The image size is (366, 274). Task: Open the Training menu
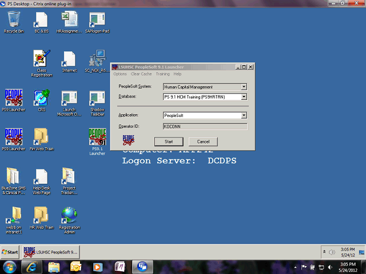point(162,74)
